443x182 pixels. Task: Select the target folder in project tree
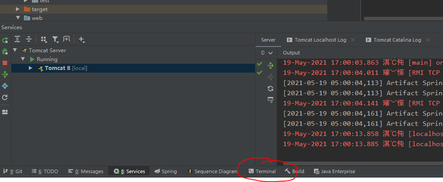pos(39,9)
